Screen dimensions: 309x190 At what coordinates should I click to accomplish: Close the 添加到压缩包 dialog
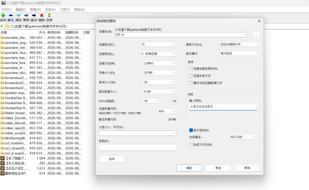pos(259,21)
